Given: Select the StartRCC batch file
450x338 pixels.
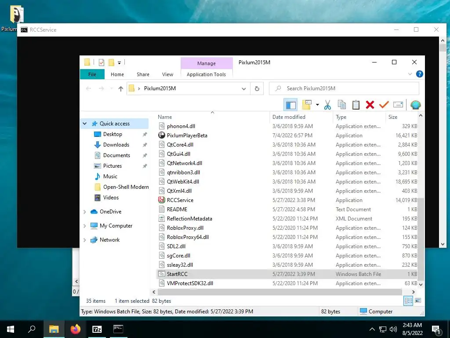Looking at the screenshot, I should 177,274.
